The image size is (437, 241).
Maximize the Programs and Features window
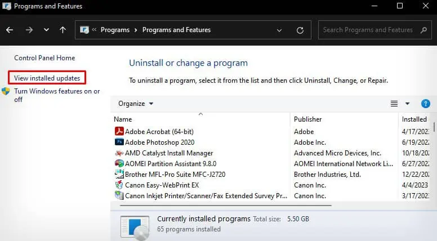click(400, 6)
